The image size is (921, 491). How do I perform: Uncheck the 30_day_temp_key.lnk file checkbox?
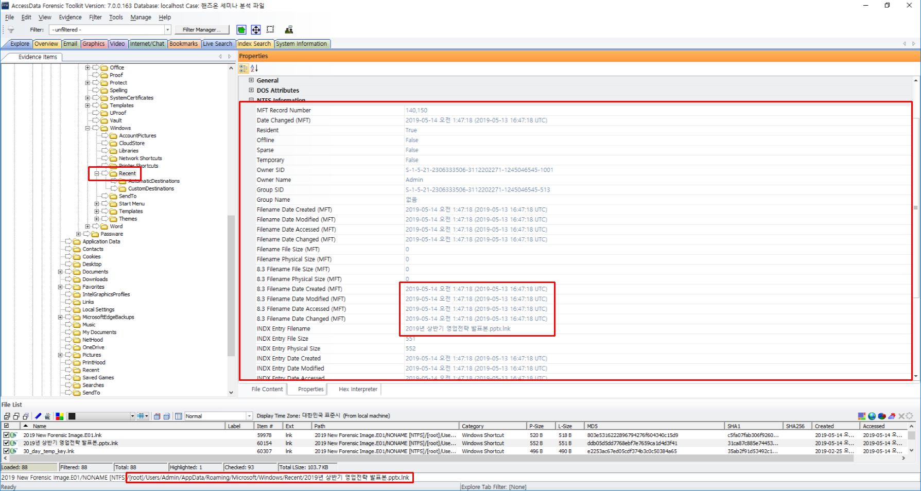(7, 451)
